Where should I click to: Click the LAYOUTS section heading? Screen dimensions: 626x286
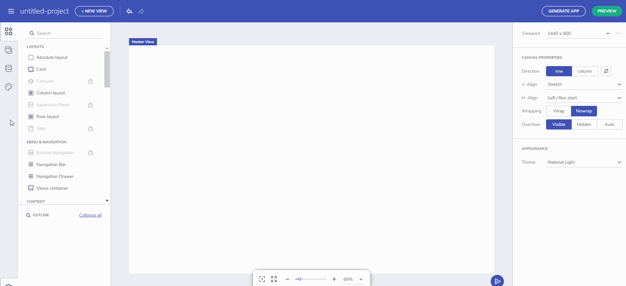click(35, 47)
